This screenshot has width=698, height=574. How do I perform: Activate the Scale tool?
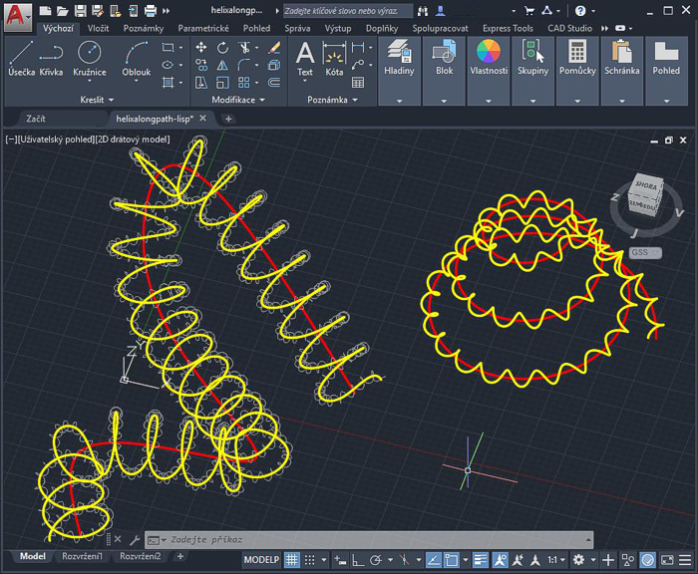click(222, 83)
